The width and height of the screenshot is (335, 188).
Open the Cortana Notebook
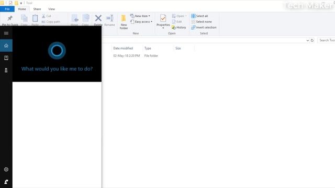pyautogui.click(x=6, y=58)
